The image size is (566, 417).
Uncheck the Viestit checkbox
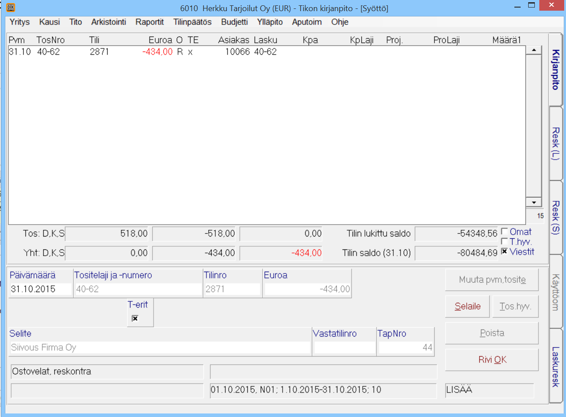click(x=504, y=252)
